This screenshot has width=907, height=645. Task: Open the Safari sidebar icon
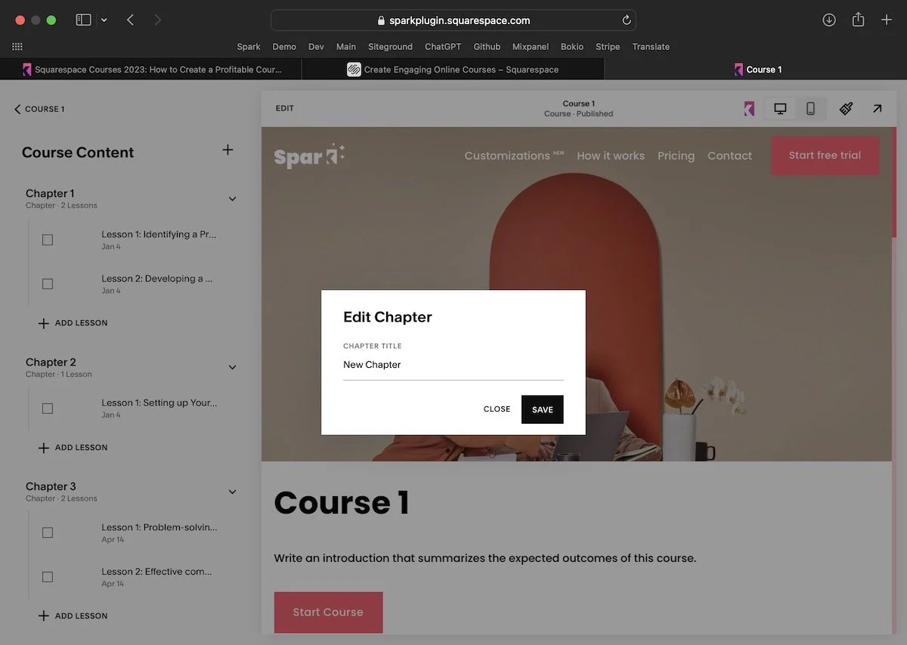(83, 19)
